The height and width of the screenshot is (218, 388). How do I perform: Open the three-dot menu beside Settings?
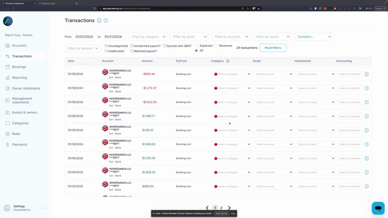(42, 208)
